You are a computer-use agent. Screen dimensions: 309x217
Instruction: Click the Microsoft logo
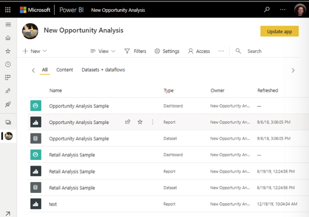[x=35, y=10]
